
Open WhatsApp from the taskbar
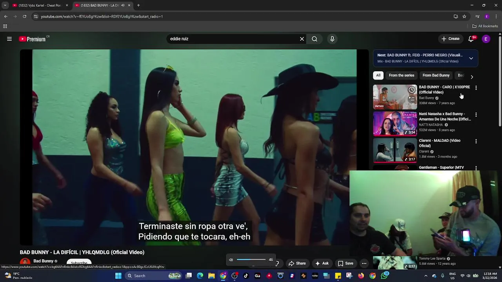pyautogui.click(x=384, y=276)
